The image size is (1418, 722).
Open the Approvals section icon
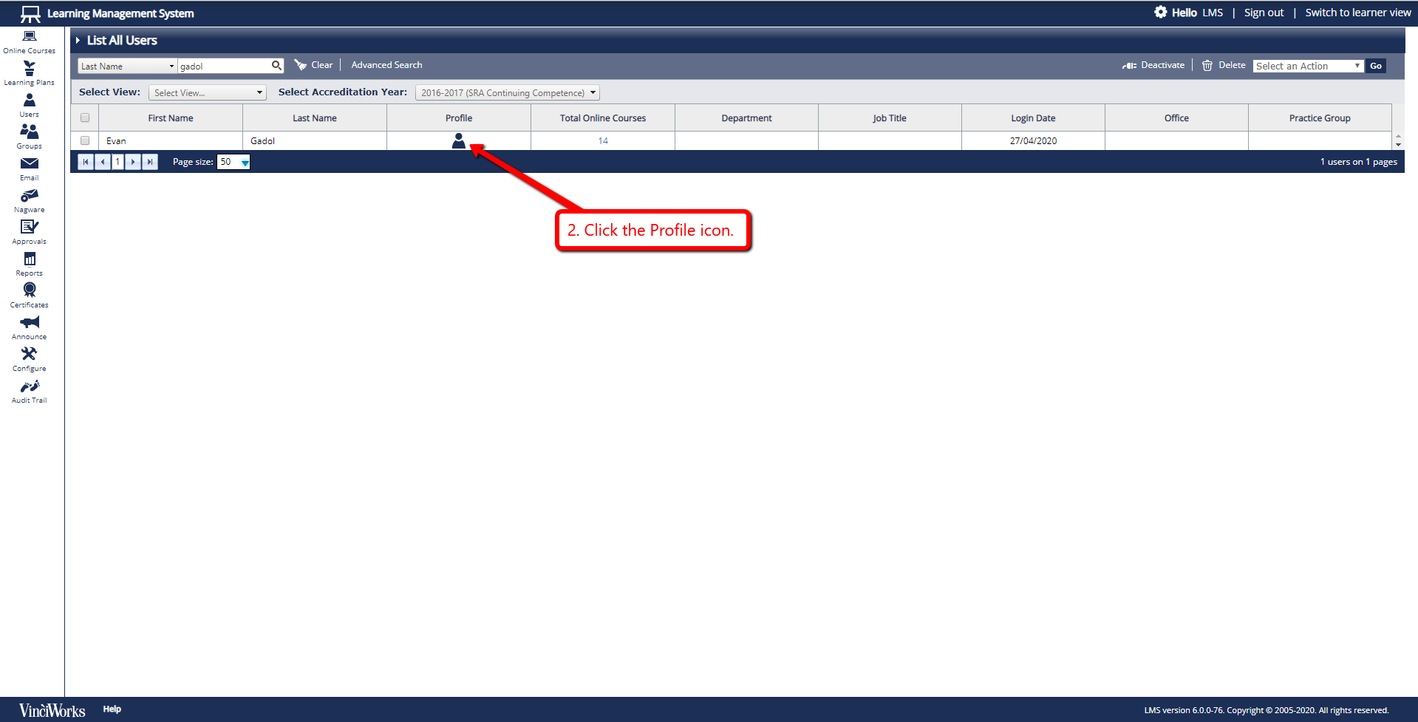(x=30, y=228)
